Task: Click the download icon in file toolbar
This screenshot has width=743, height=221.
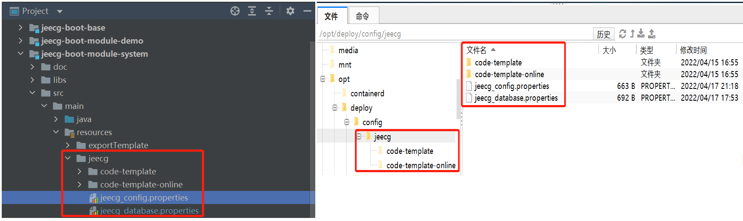Action: pos(641,34)
